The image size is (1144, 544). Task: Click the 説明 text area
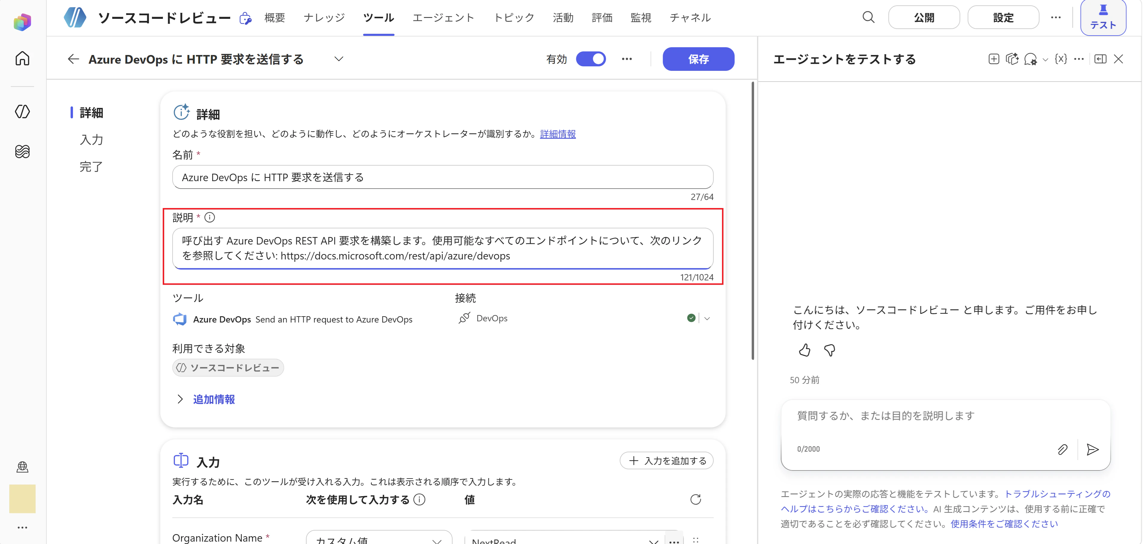coord(443,248)
